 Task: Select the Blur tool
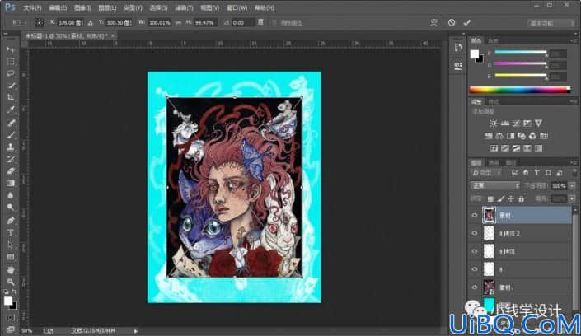click(11, 196)
